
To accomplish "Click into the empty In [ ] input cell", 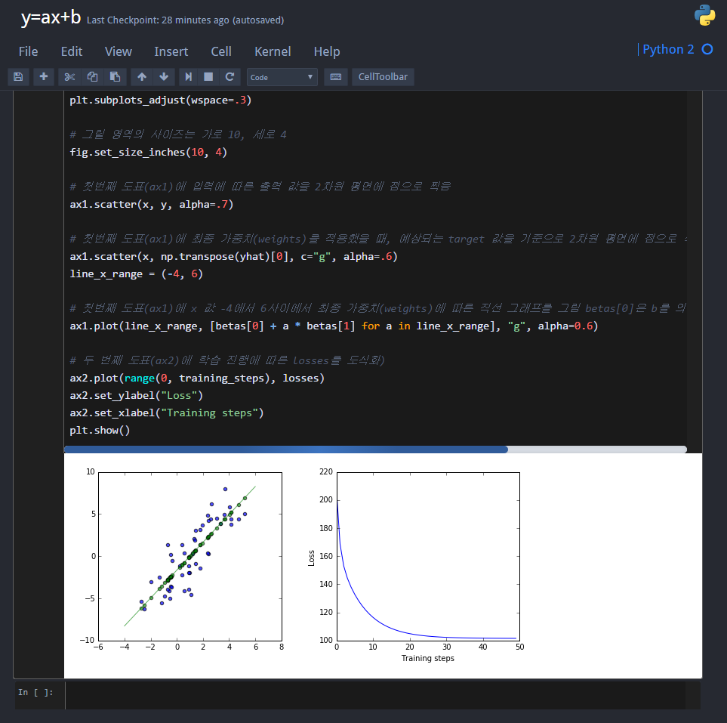I will coord(375,695).
